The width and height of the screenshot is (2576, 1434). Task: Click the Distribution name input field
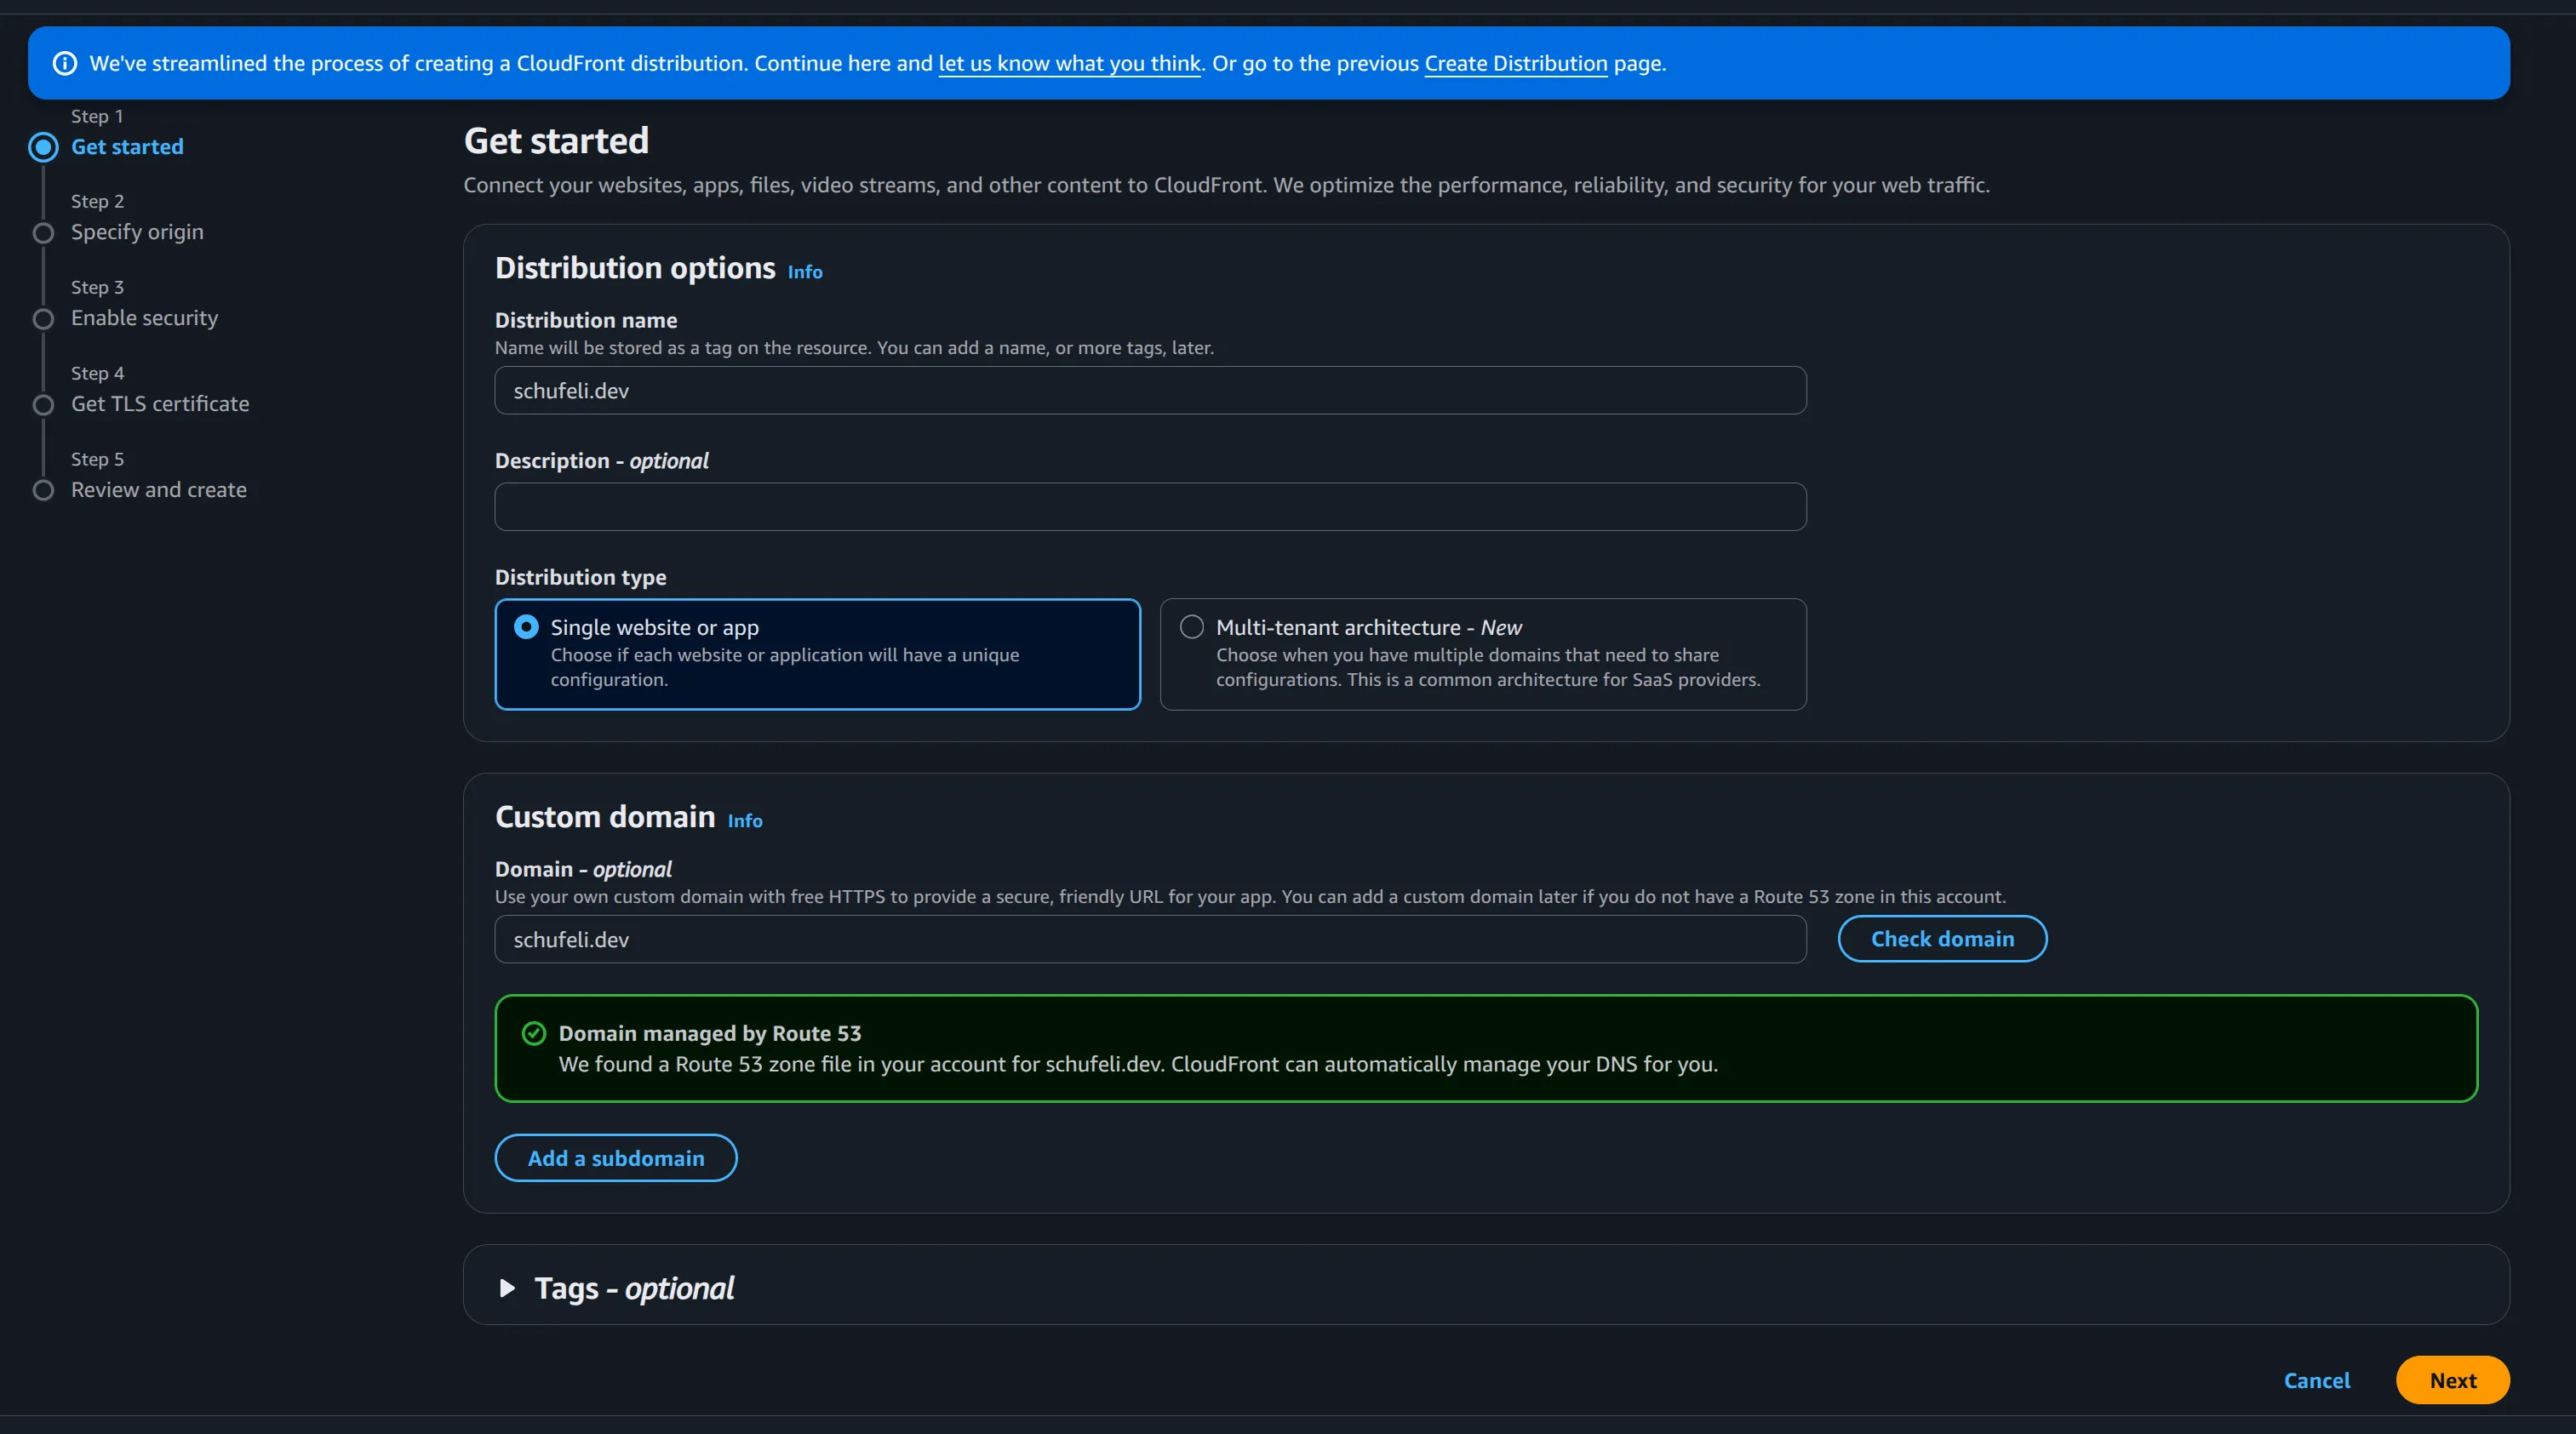(x=1150, y=390)
